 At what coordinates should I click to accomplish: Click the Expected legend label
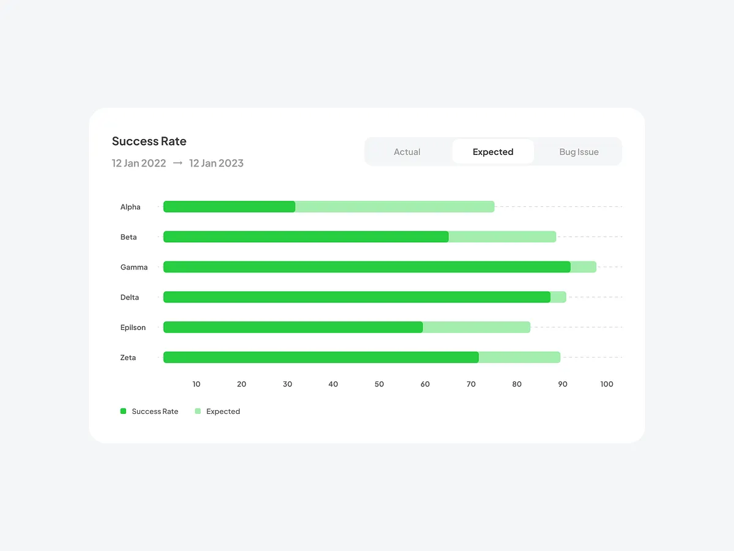(x=224, y=411)
